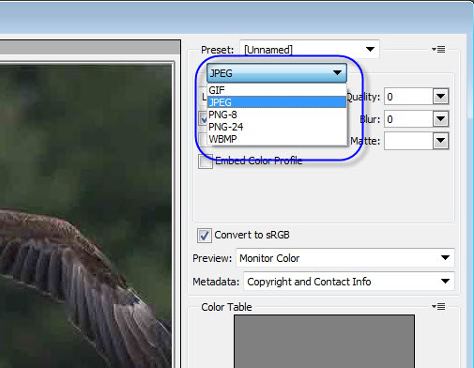Open the Quality slider dropdown arrow
The height and width of the screenshot is (368, 474).
[441, 97]
